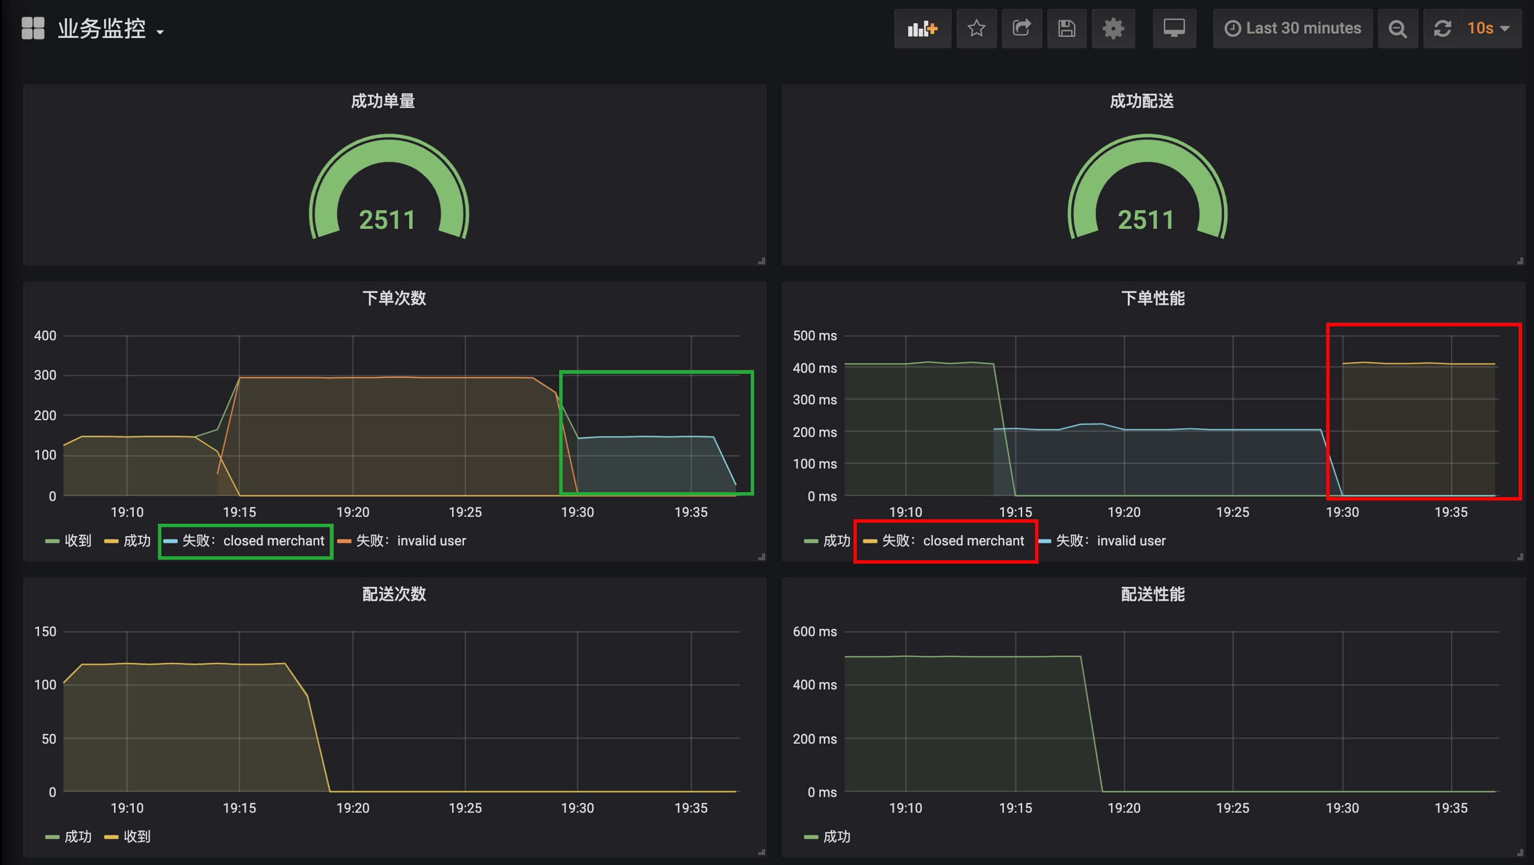The width and height of the screenshot is (1534, 865).
Task: Save dashboard with floppy disk icon
Action: click(1067, 28)
